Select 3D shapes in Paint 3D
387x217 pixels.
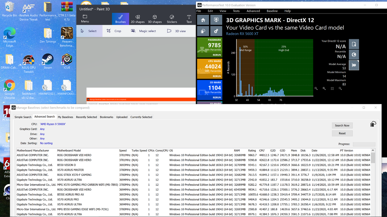point(155,19)
